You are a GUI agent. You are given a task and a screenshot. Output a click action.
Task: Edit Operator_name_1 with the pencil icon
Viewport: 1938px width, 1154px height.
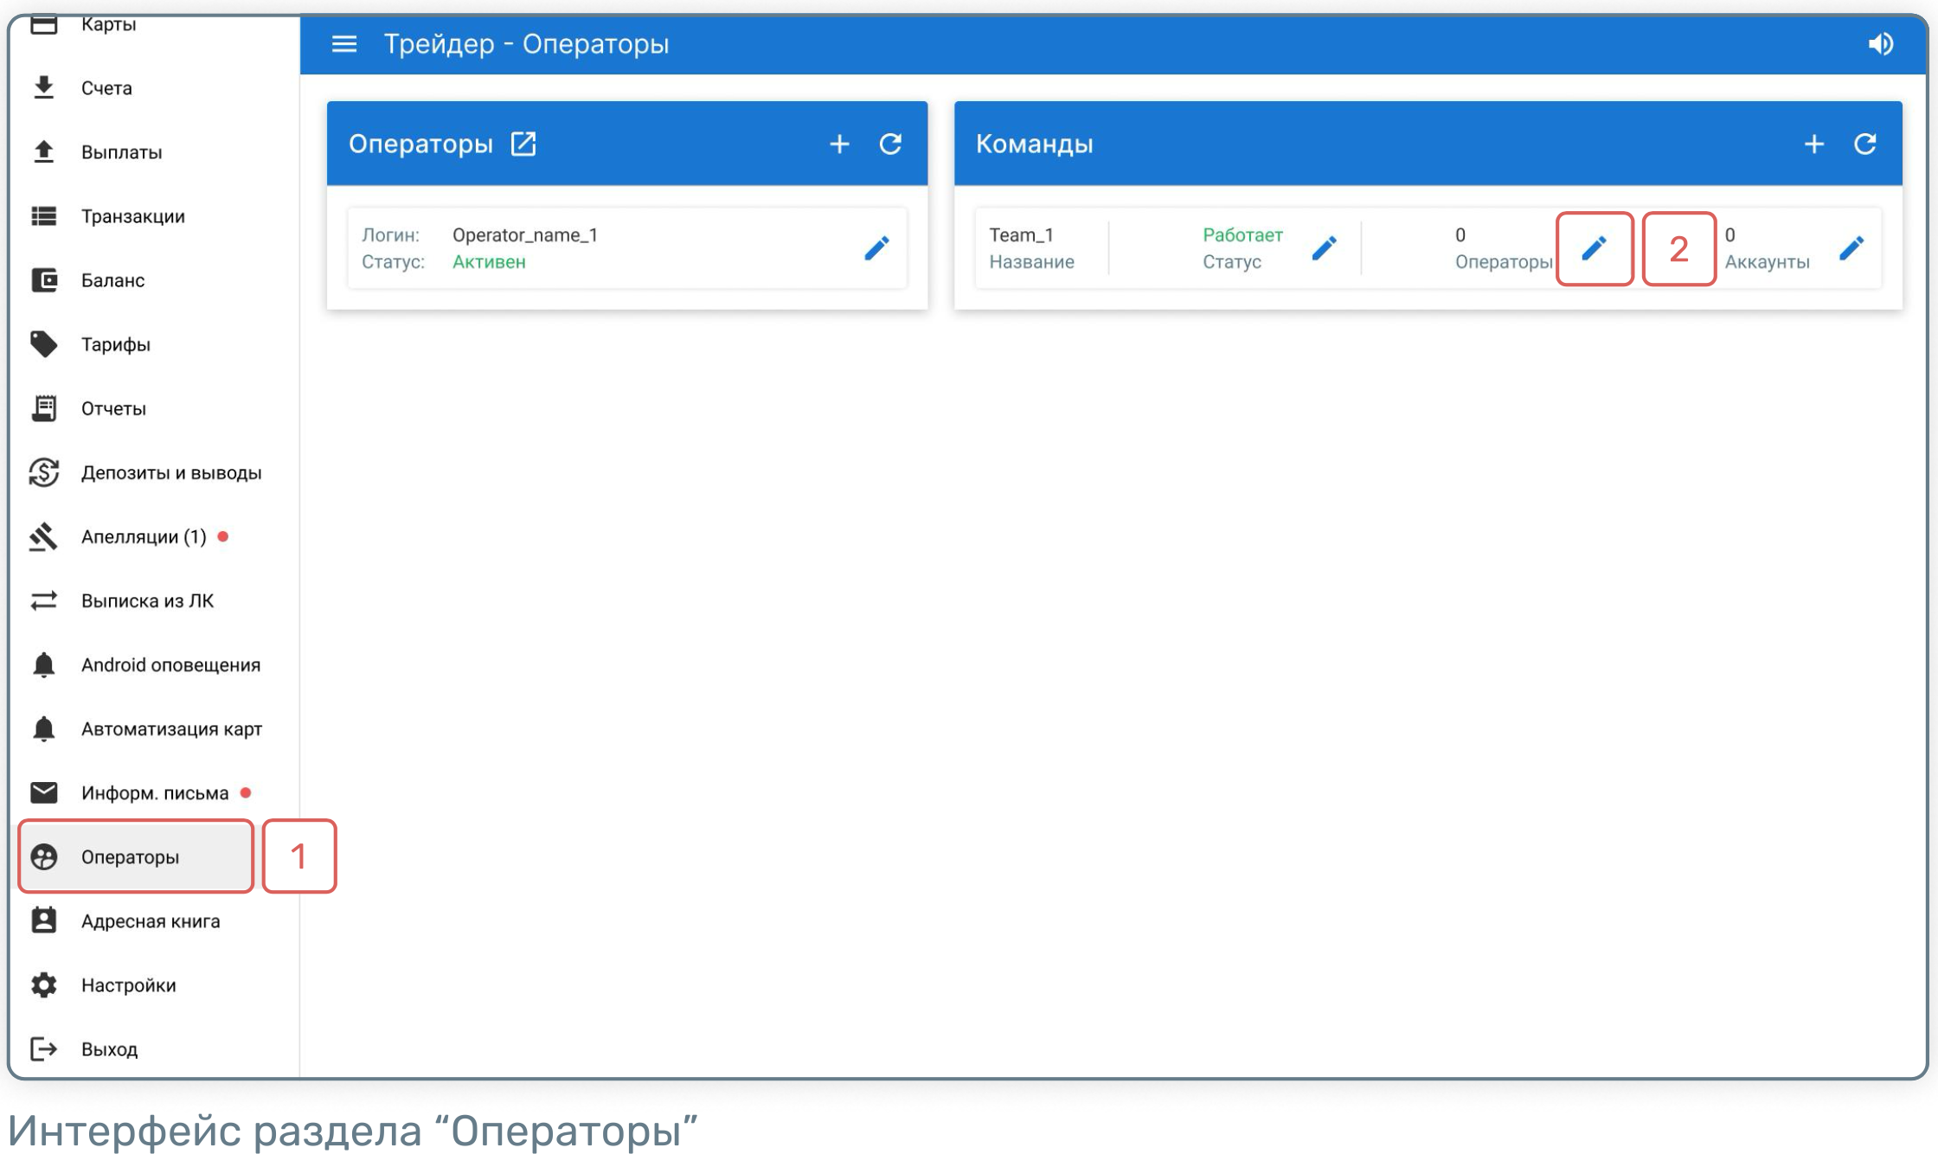coord(876,248)
